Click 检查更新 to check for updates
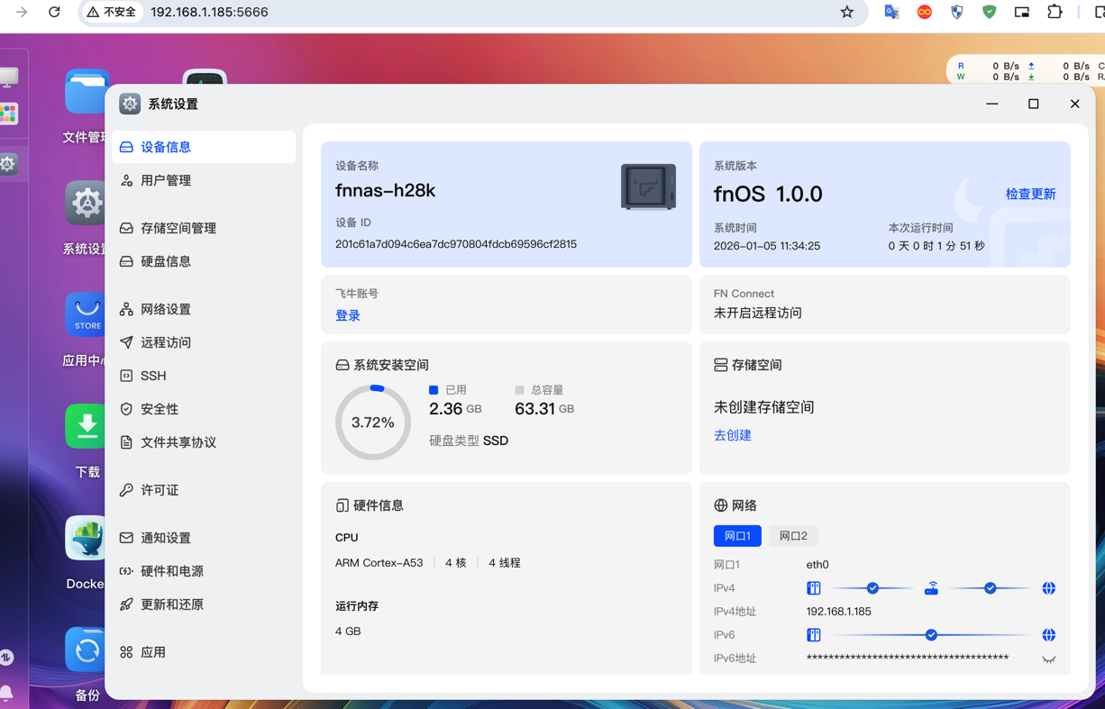 coord(1030,194)
